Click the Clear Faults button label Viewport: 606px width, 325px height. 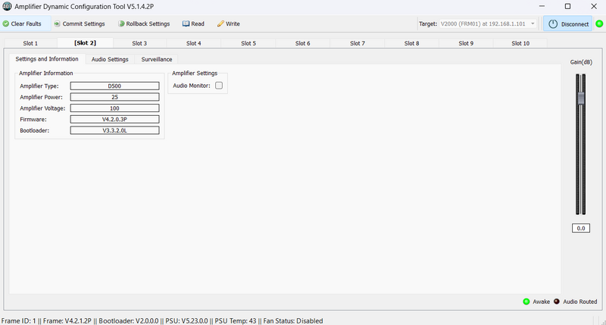click(x=26, y=23)
